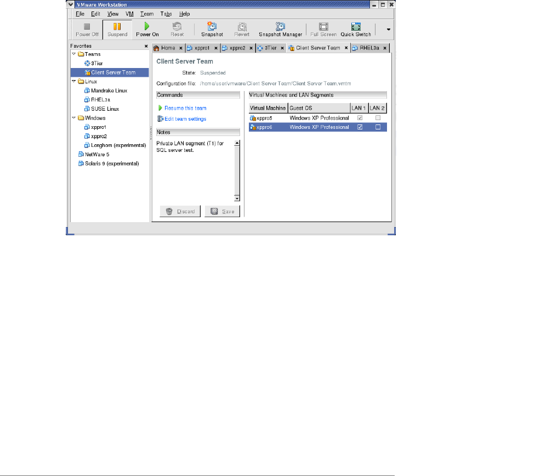Click the Save notes button
This screenshot has width=535, height=476.
tap(222, 211)
